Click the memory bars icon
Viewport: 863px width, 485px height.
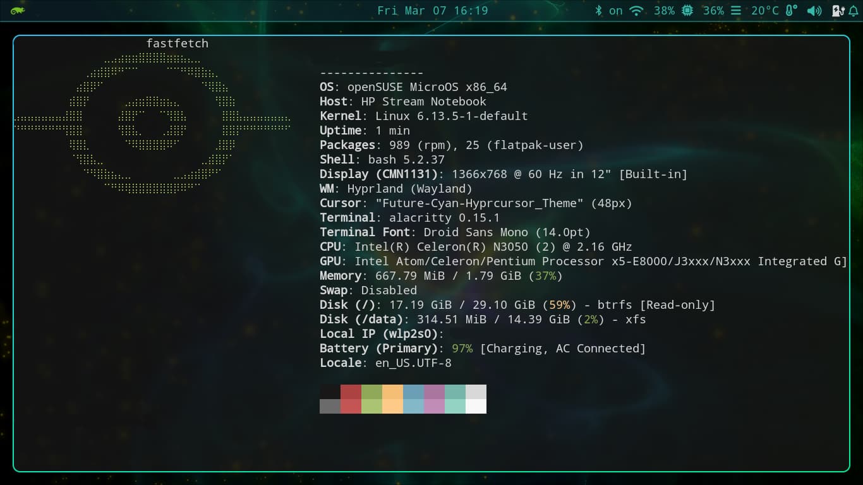pos(735,11)
